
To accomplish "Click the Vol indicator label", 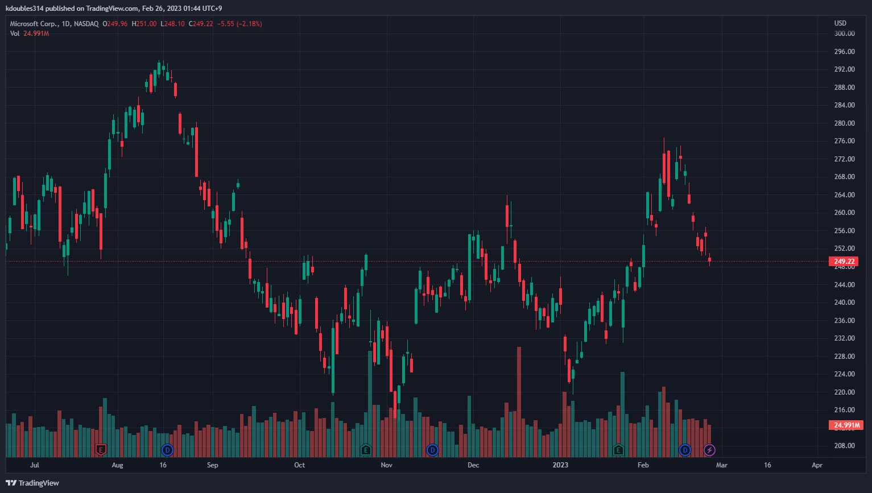I will (x=15, y=34).
